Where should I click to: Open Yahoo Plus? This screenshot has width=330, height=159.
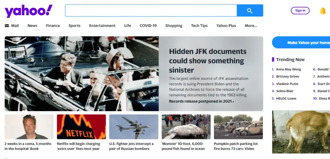[226, 26]
